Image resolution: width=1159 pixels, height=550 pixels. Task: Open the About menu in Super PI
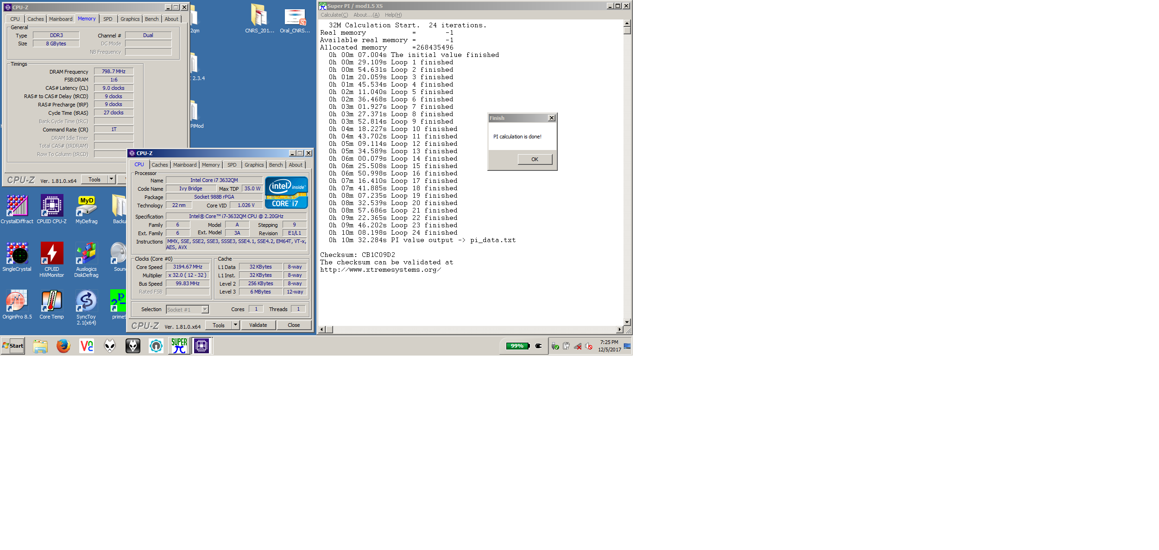tap(366, 15)
